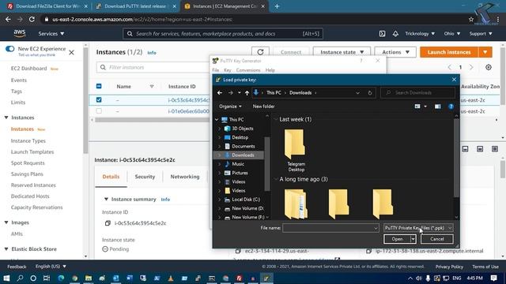Open PuTTY Key Generator File menu
Viewport: 506px width, 284px height.
(216, 70)
